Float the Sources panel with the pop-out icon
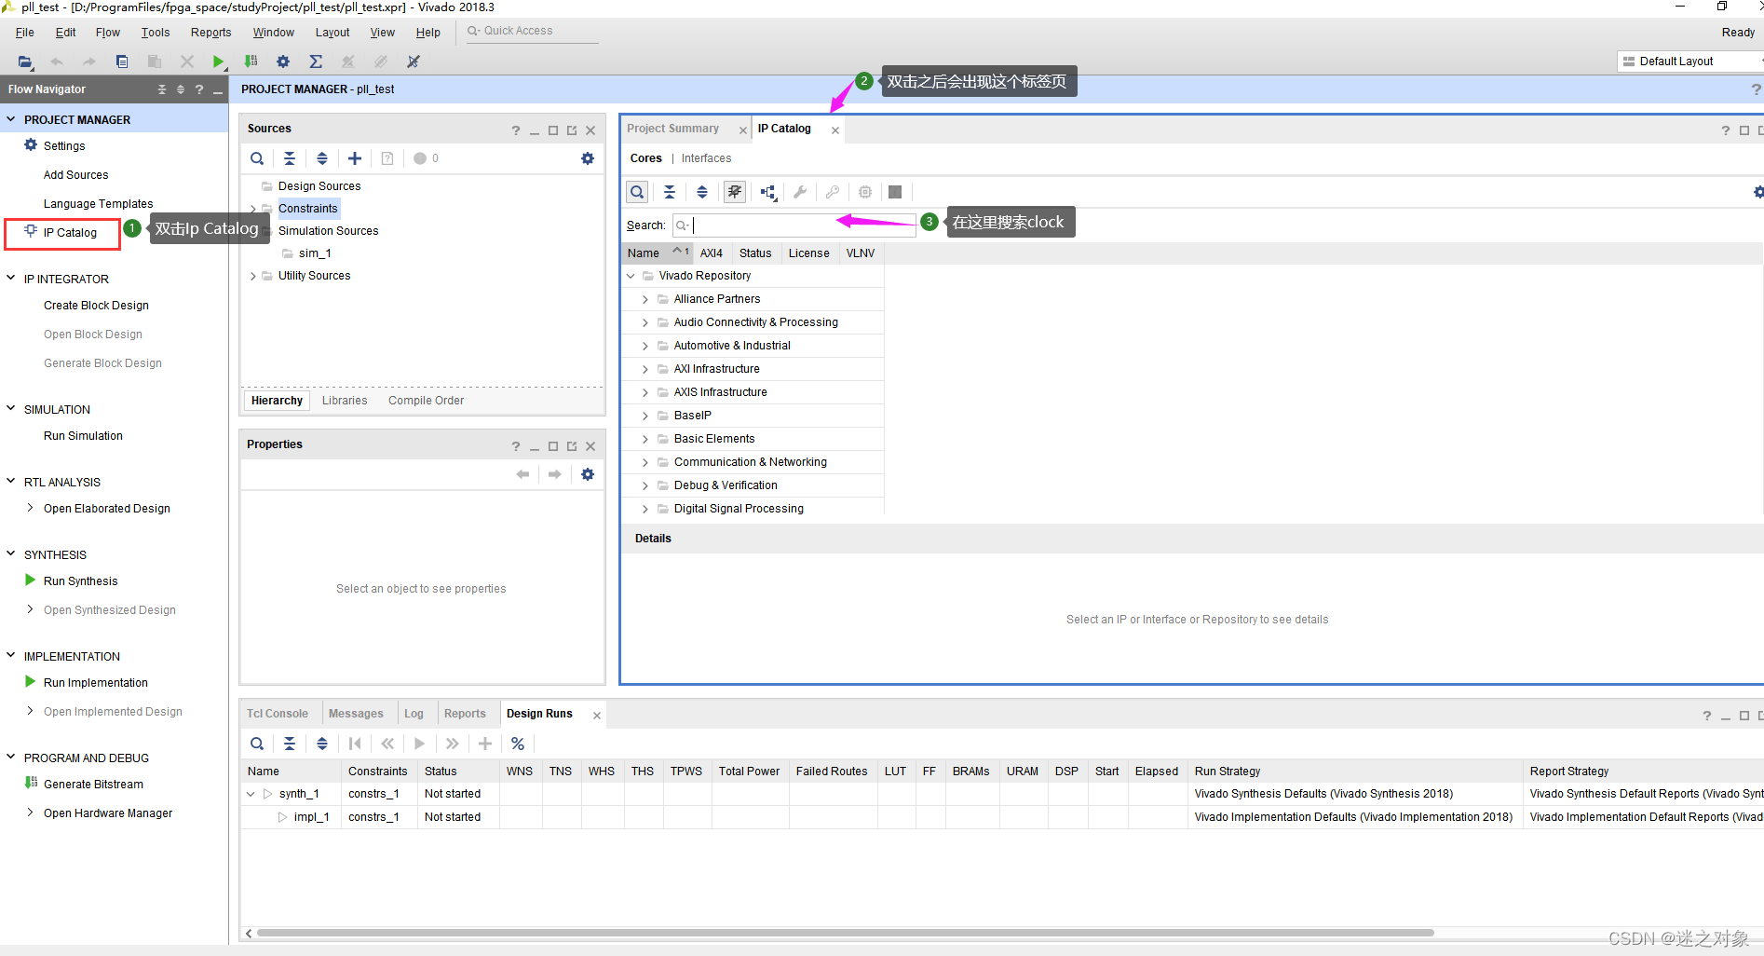 [572, 130]
